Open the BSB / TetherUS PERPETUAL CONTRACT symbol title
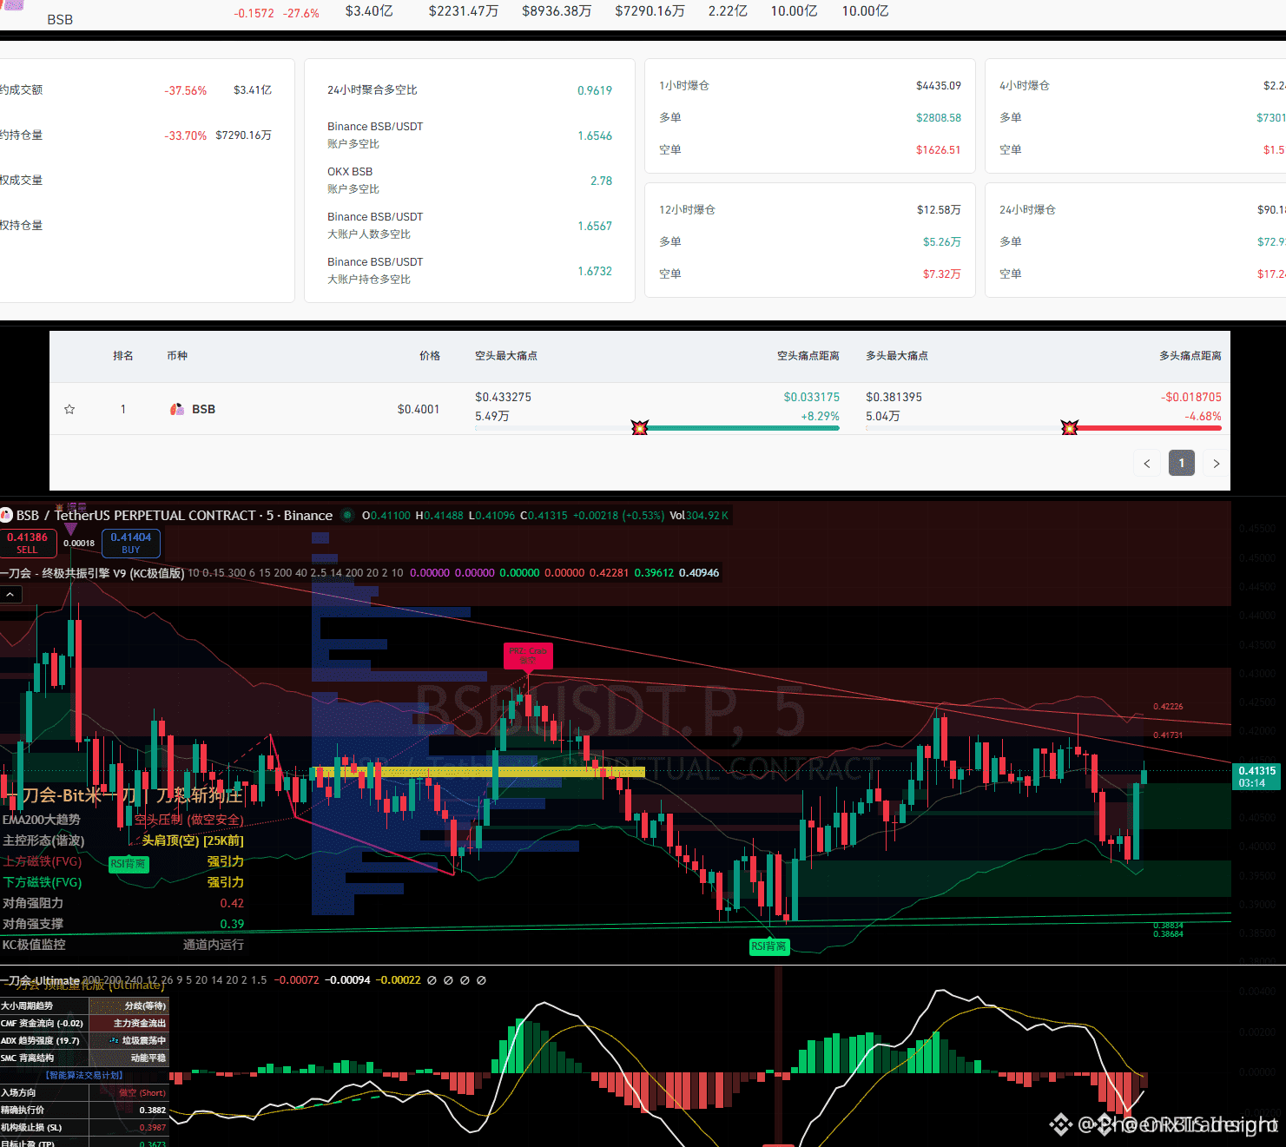Viewport: 1286px width, 1147px height. click(x=175, y=516)
